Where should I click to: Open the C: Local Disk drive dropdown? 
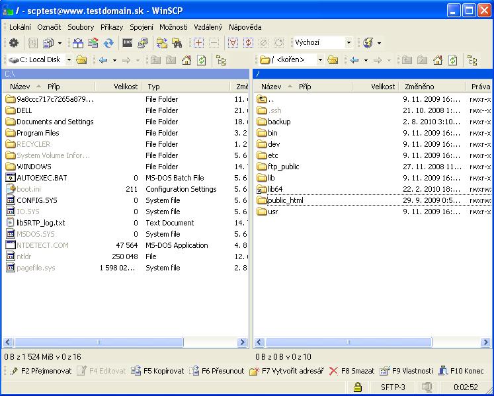69,60
